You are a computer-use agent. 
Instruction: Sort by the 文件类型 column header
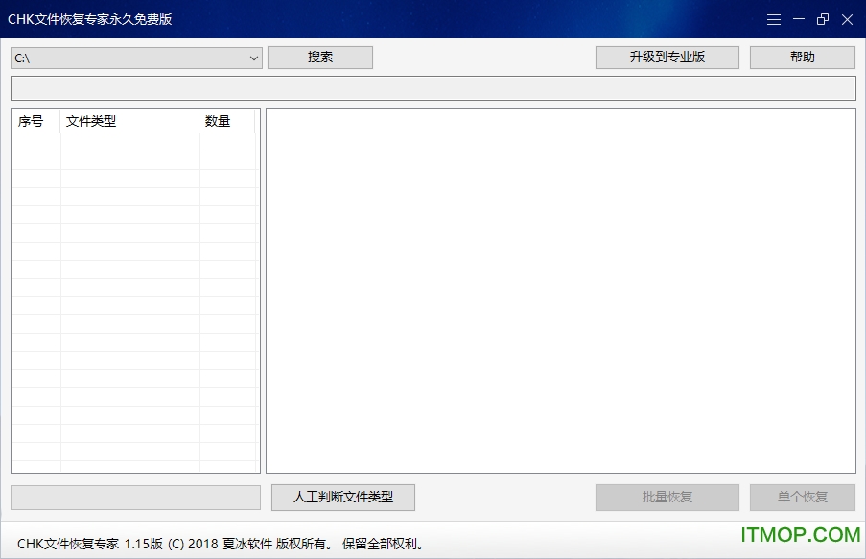(x=129, y=121)
